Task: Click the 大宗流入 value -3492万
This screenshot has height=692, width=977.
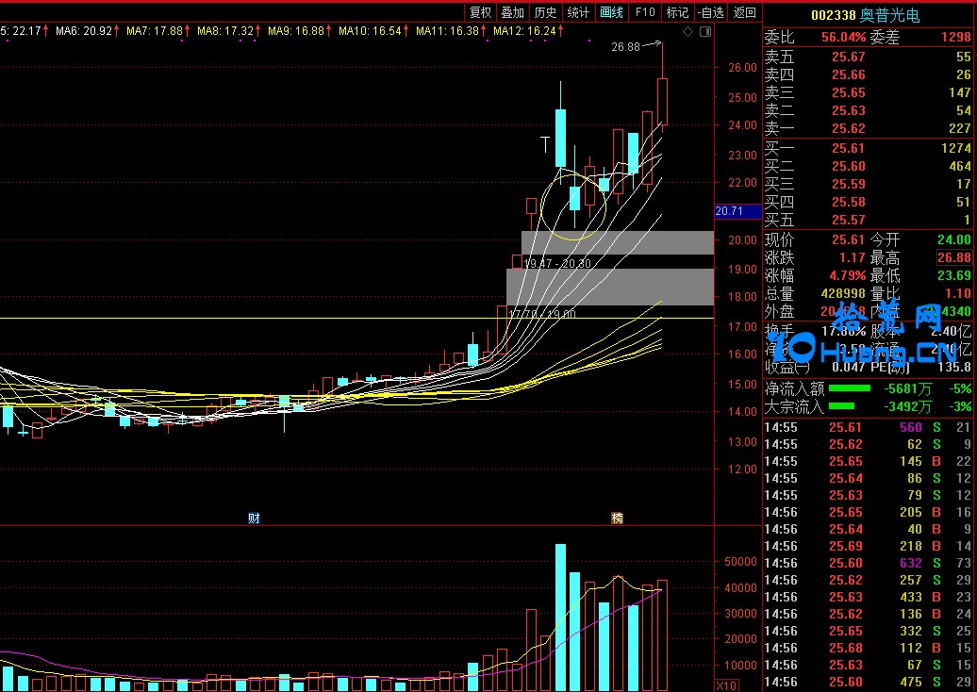Action: (x=907, y=406)
